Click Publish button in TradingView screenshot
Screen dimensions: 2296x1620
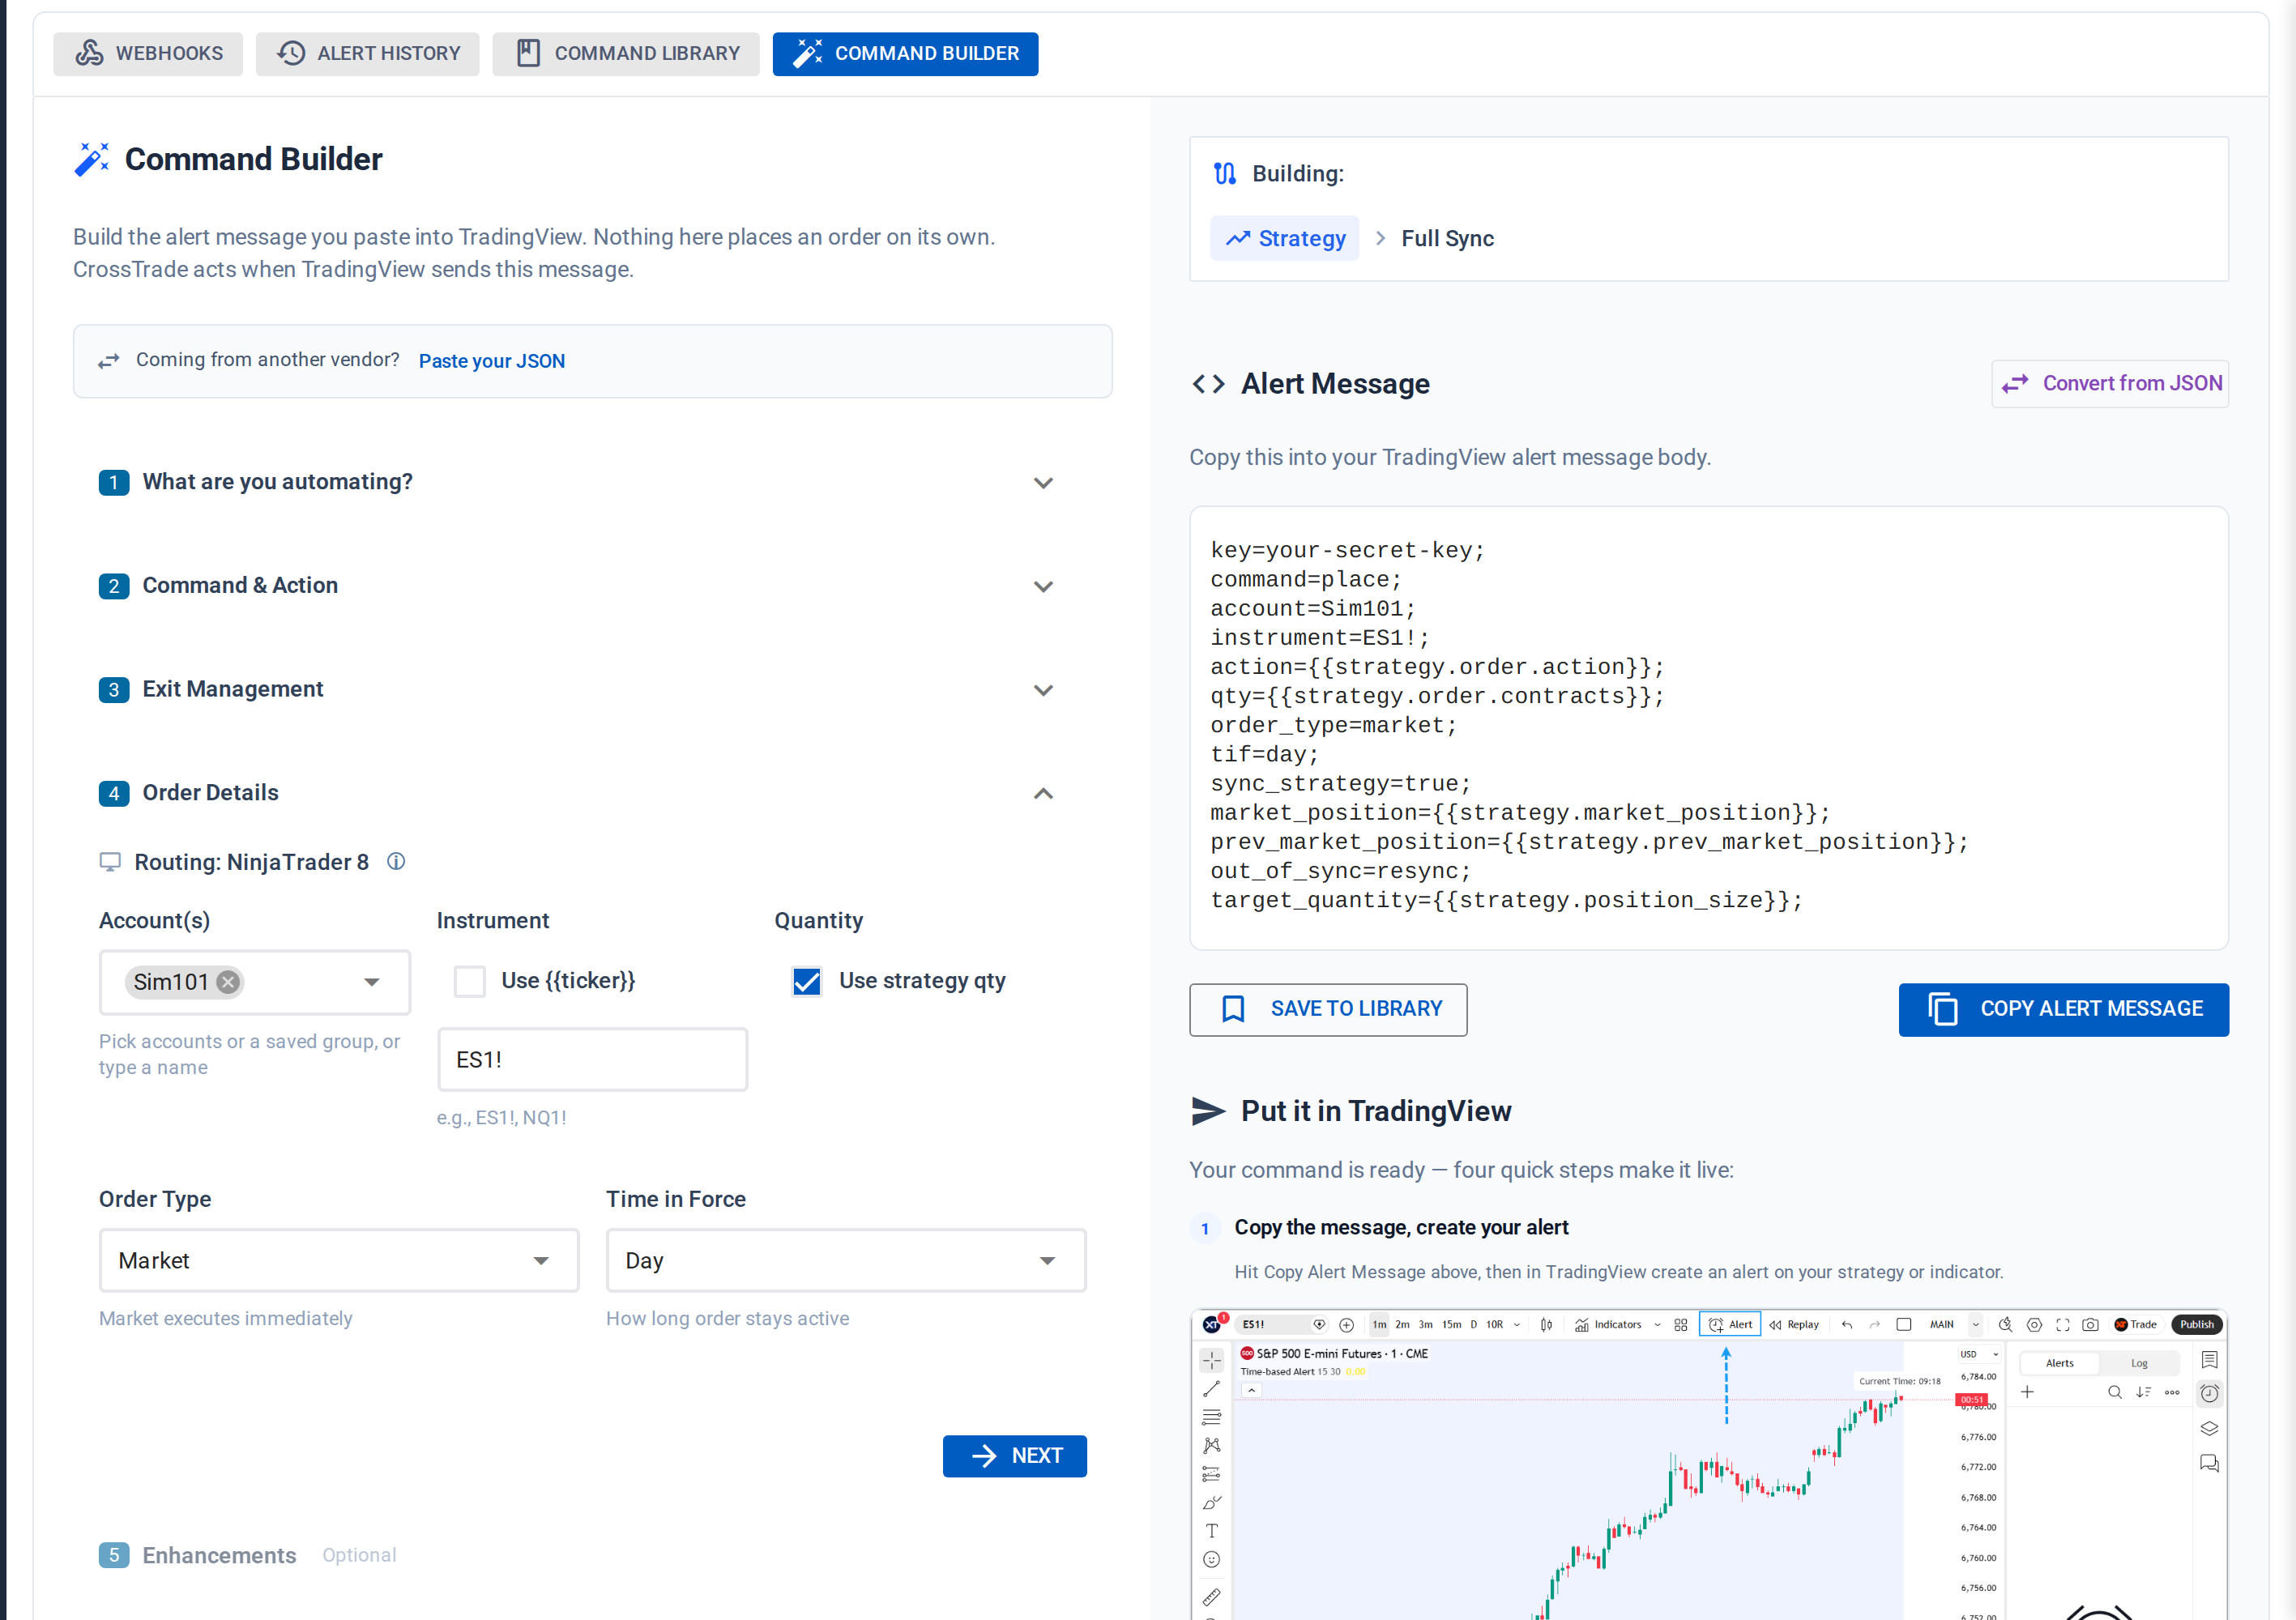[2196, 1324]
